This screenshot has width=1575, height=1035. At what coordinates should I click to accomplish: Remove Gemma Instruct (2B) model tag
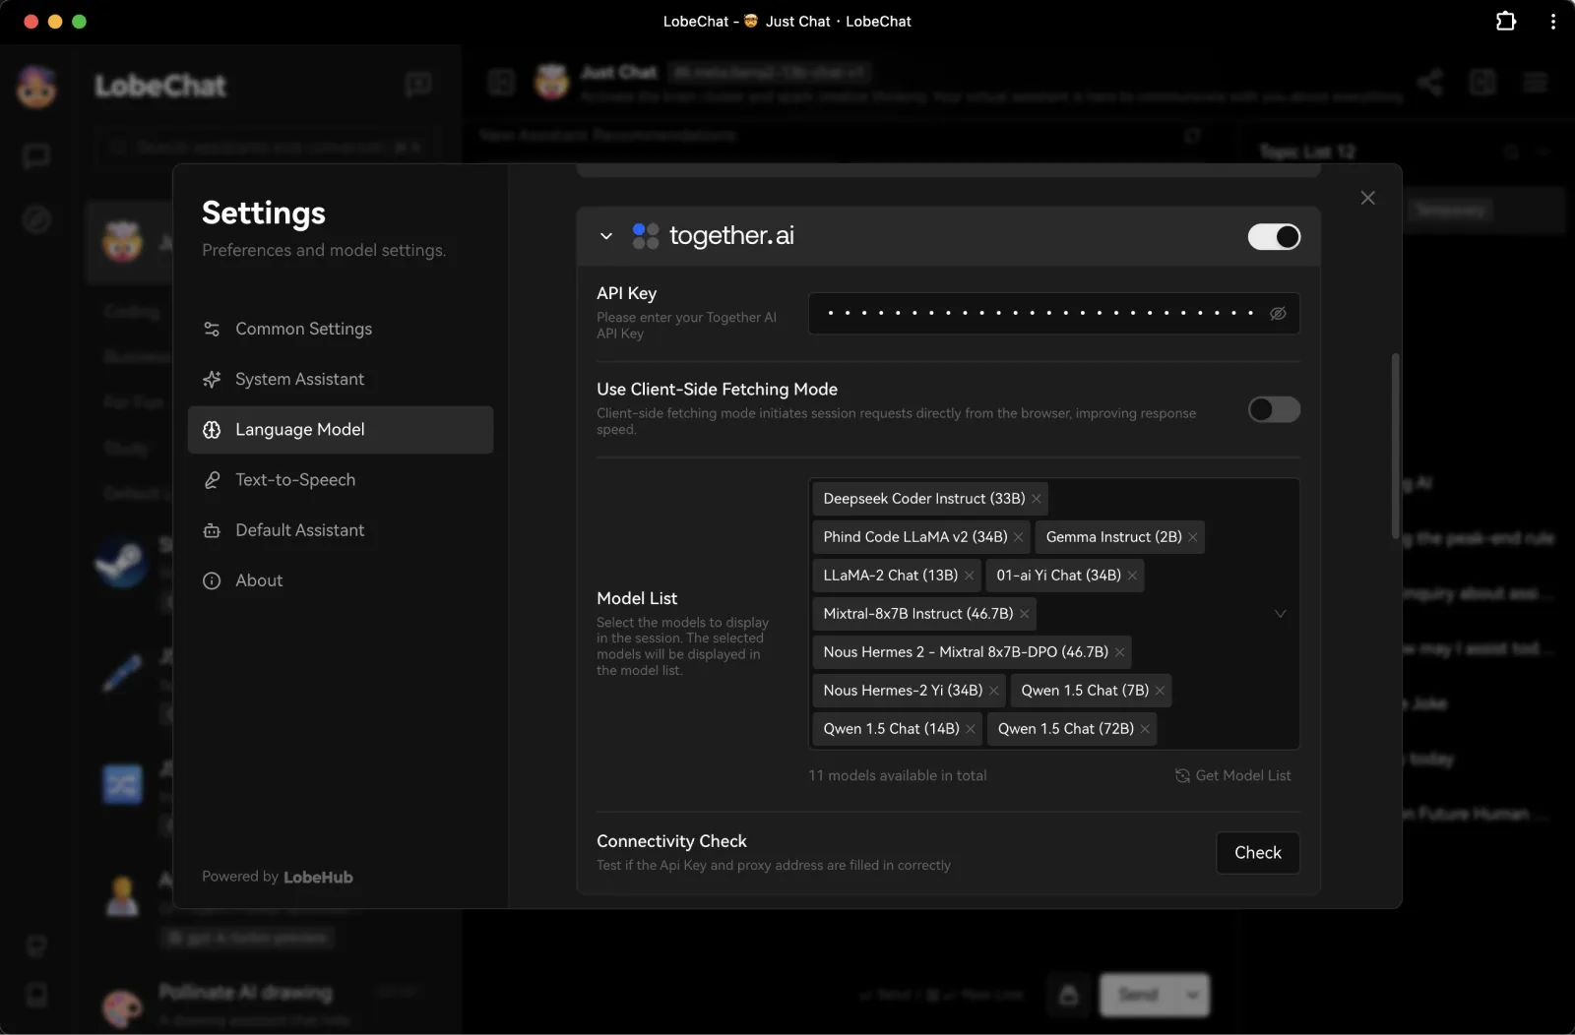[x=1193, y=537]
